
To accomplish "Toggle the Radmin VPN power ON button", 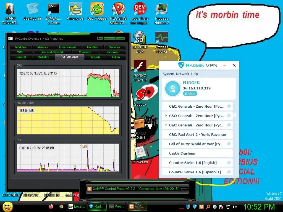I will point(172,89).
